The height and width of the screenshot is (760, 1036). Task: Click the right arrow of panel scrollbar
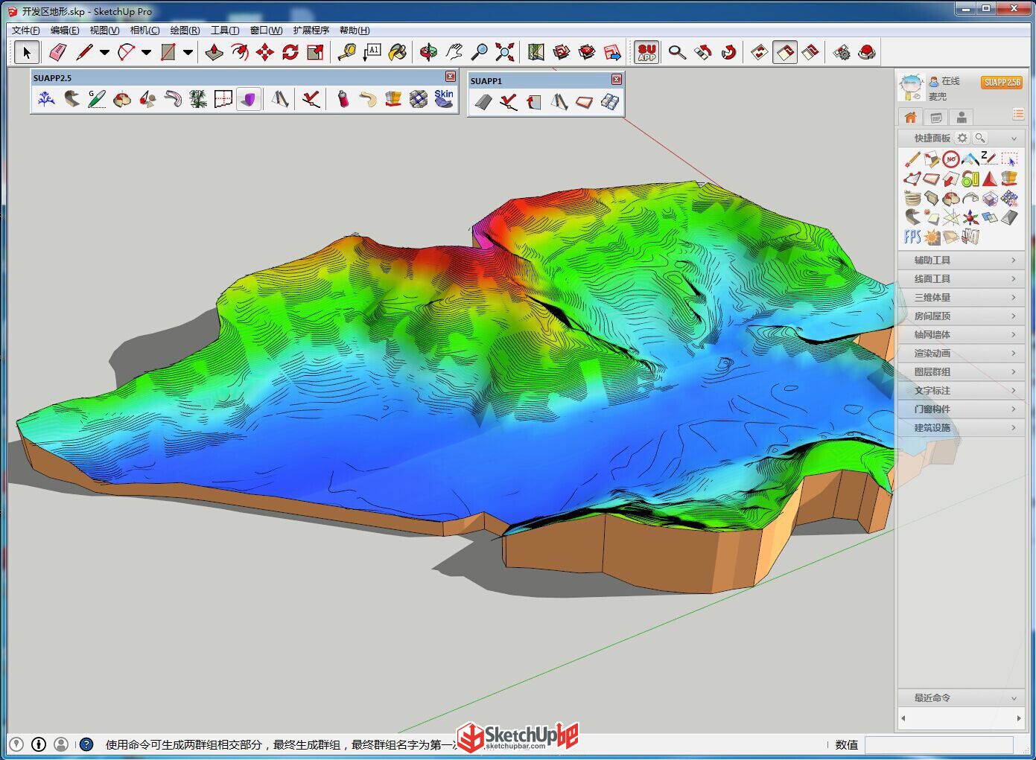[x=1019, y=718]
